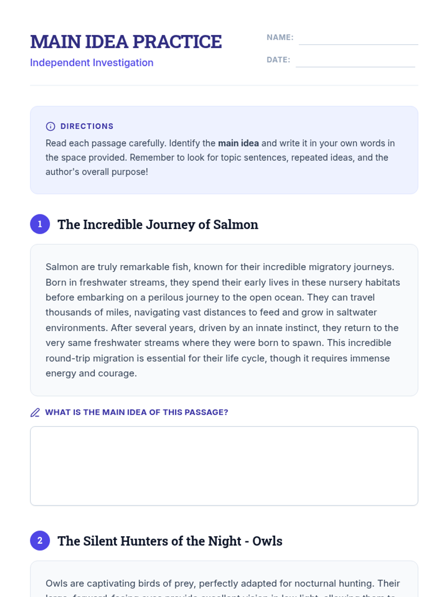
Task: Click the "DATE:" label
Action: point(278,60)
